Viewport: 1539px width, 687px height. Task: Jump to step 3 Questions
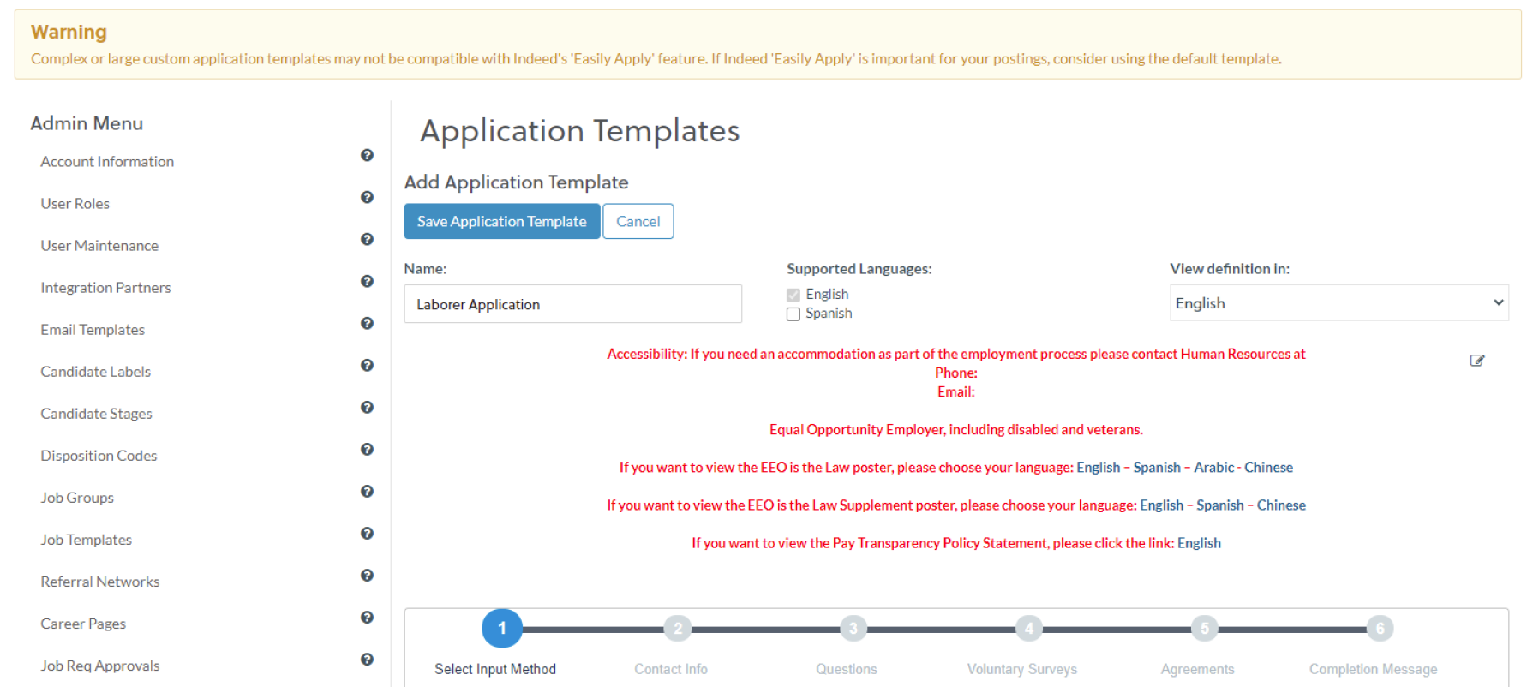pyautogui.click(x=853, y=629)
